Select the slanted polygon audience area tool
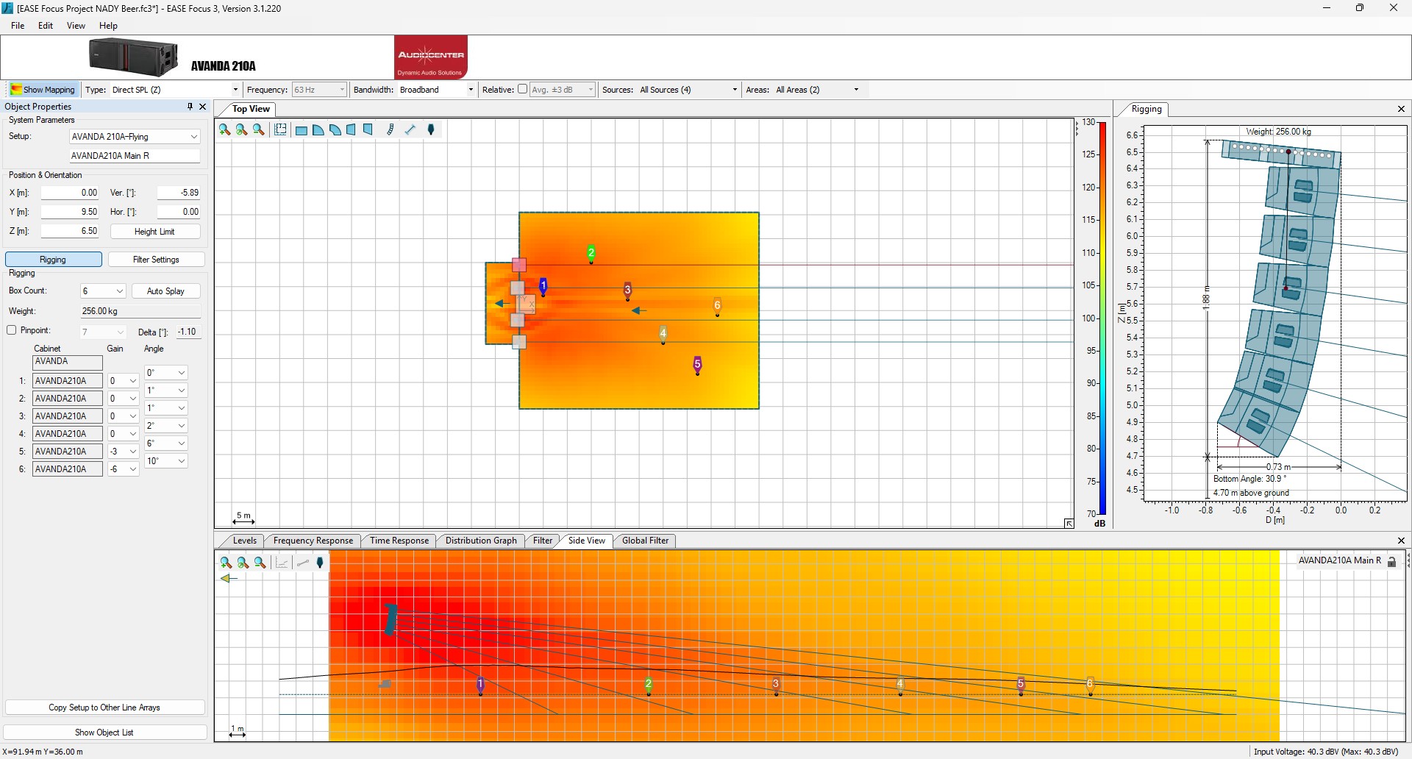This screenshot has width=1412, height=759. tap(368, 130)
